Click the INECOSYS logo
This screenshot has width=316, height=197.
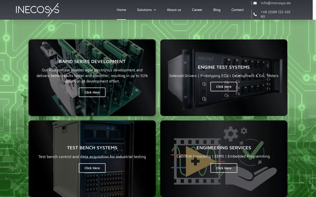(x=37, y=10)
